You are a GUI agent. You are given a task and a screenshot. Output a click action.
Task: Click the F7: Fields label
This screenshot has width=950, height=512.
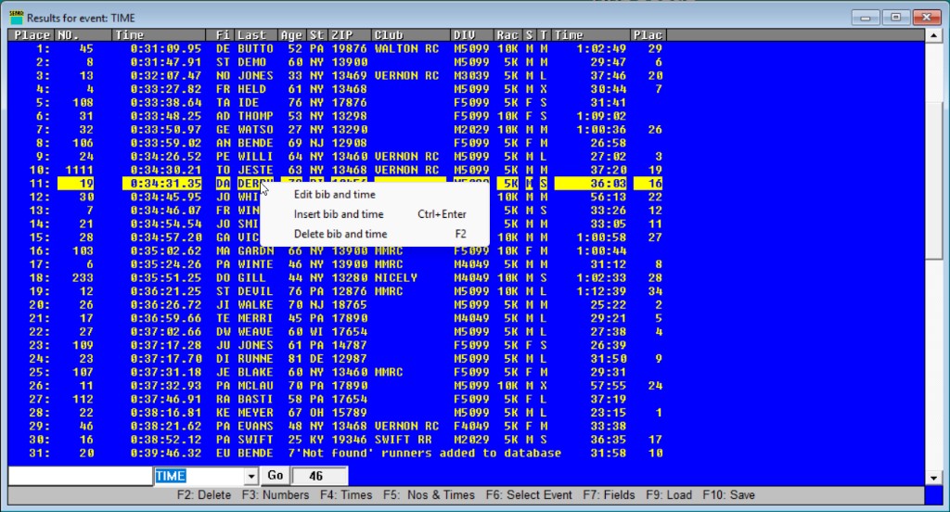coord(609,495)
